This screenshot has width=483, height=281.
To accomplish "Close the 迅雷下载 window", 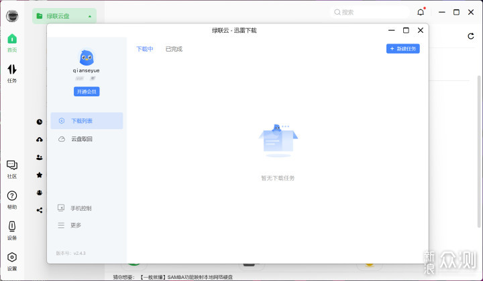I will point(421,30).
